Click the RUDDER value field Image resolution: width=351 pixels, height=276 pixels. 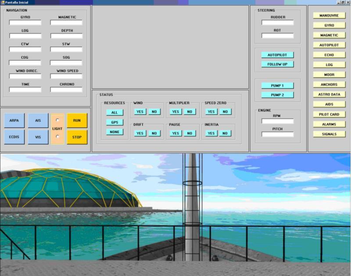point(277,22)
